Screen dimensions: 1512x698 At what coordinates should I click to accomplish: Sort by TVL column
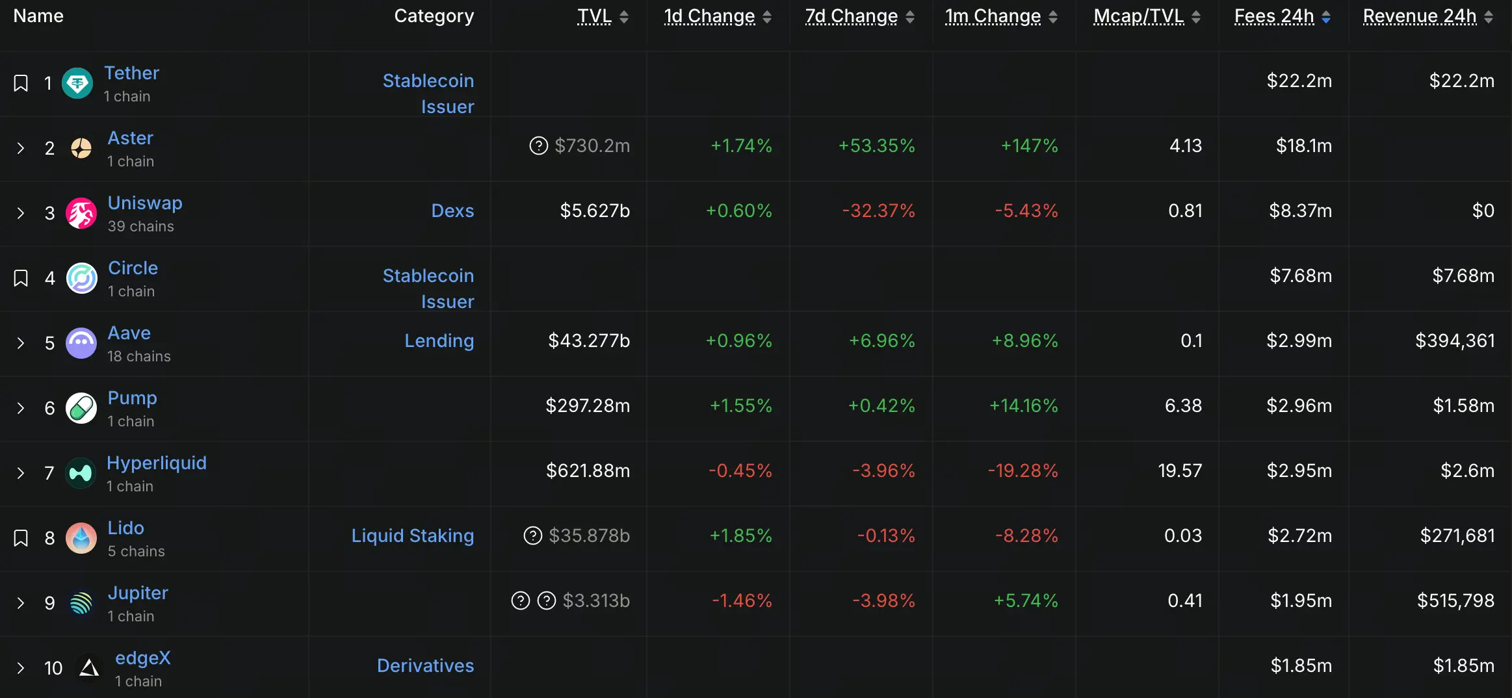[603, 16]
